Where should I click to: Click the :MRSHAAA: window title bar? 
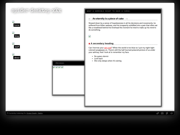pos(69,63)
